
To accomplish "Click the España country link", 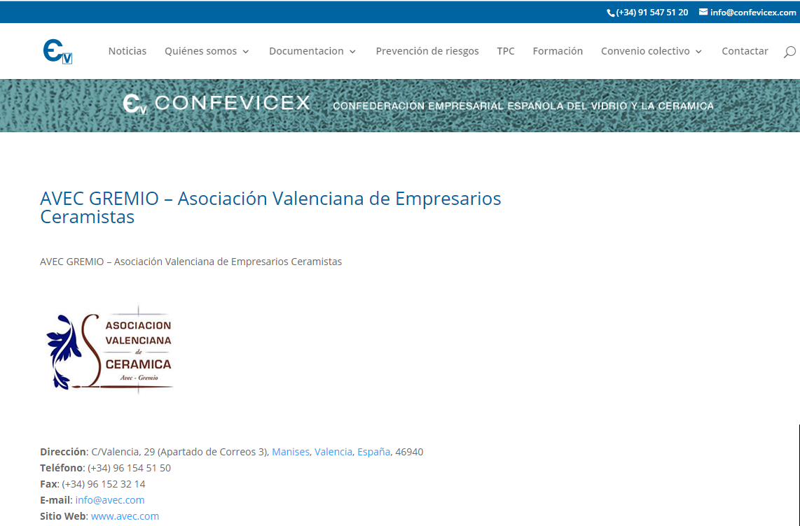I will coord(373,452).
